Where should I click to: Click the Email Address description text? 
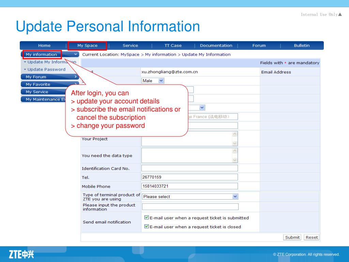pos(276,72)
